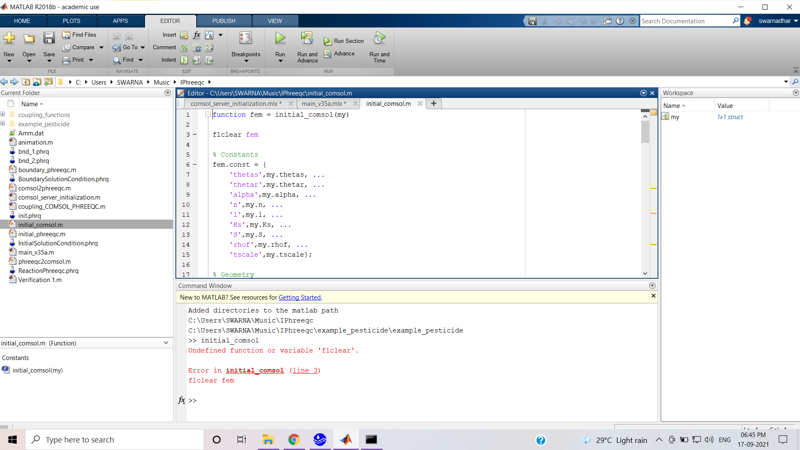Launch Chrome from the Windows taskbar

294,440
